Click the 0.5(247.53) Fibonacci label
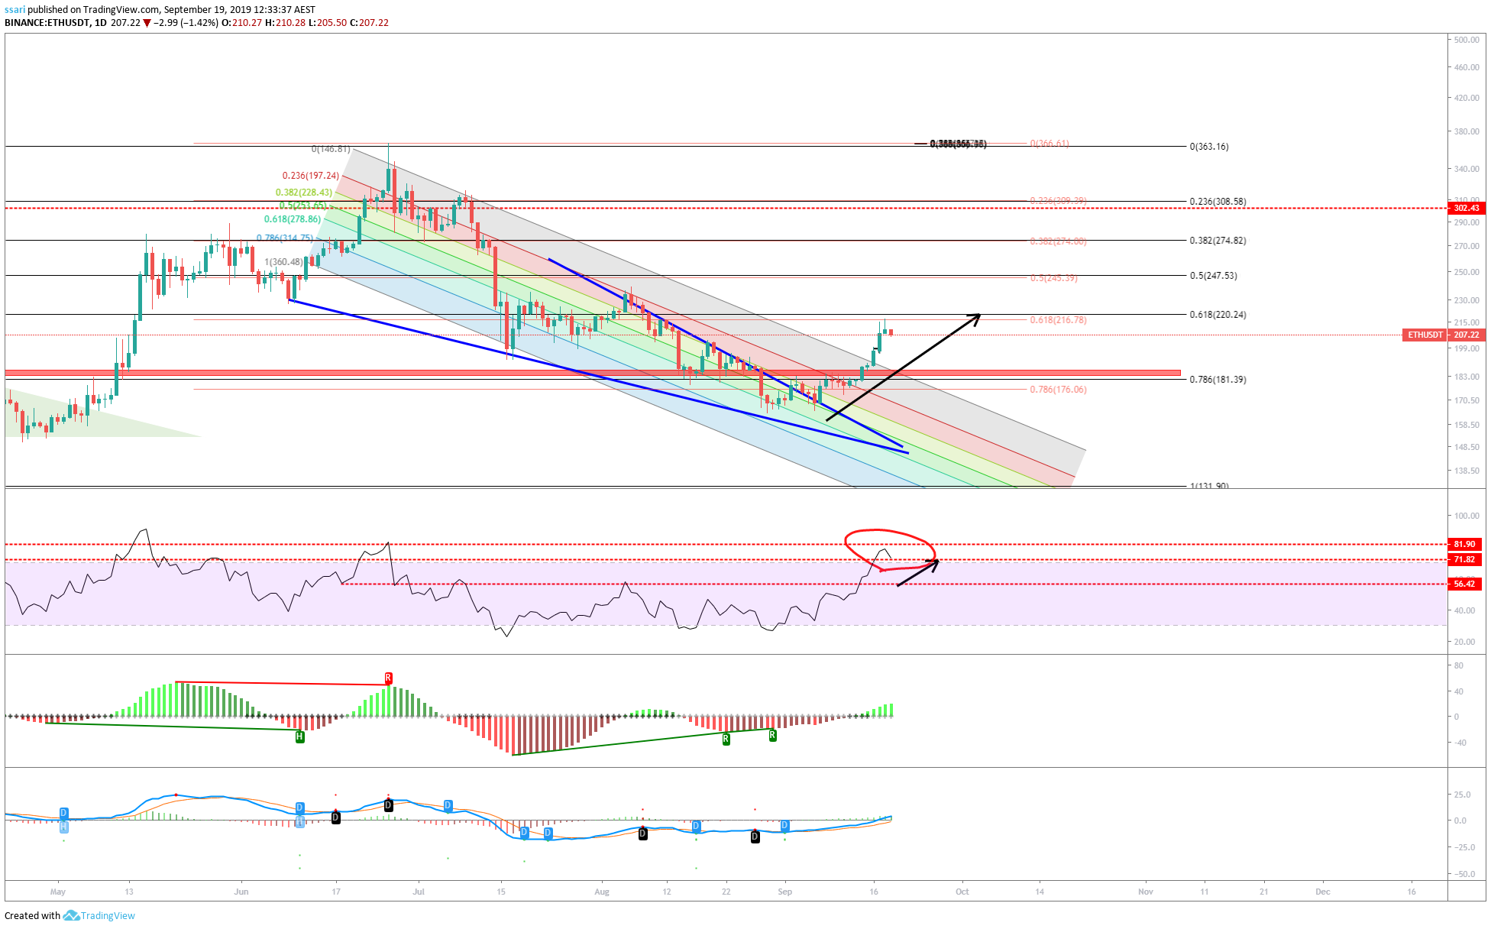Screen dimensions: 1491x929 click(1213, 276)
